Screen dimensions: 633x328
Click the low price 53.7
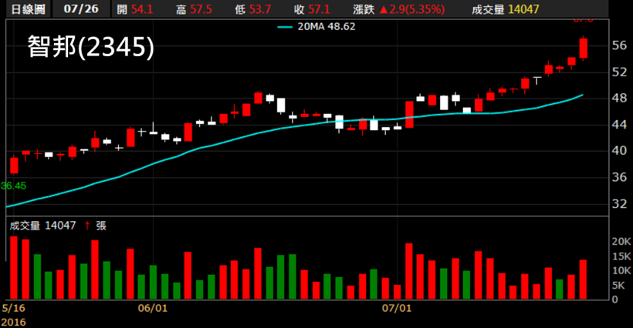click(260, 9)
